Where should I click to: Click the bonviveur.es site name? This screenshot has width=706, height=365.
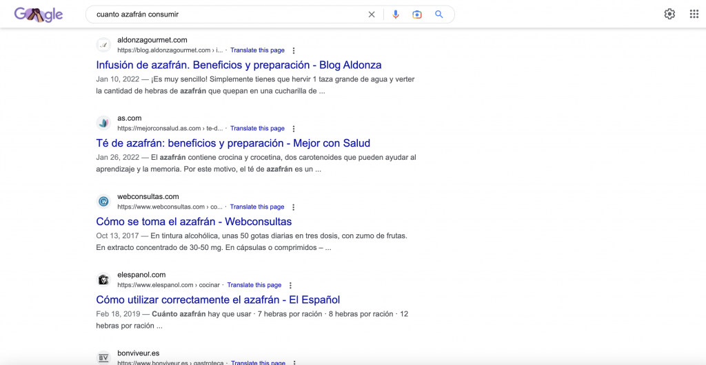(x=138, y=353)
